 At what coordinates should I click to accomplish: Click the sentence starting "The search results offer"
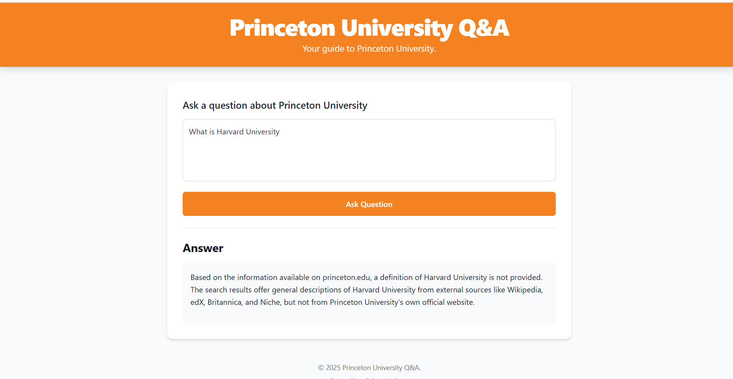pos(366,296)
